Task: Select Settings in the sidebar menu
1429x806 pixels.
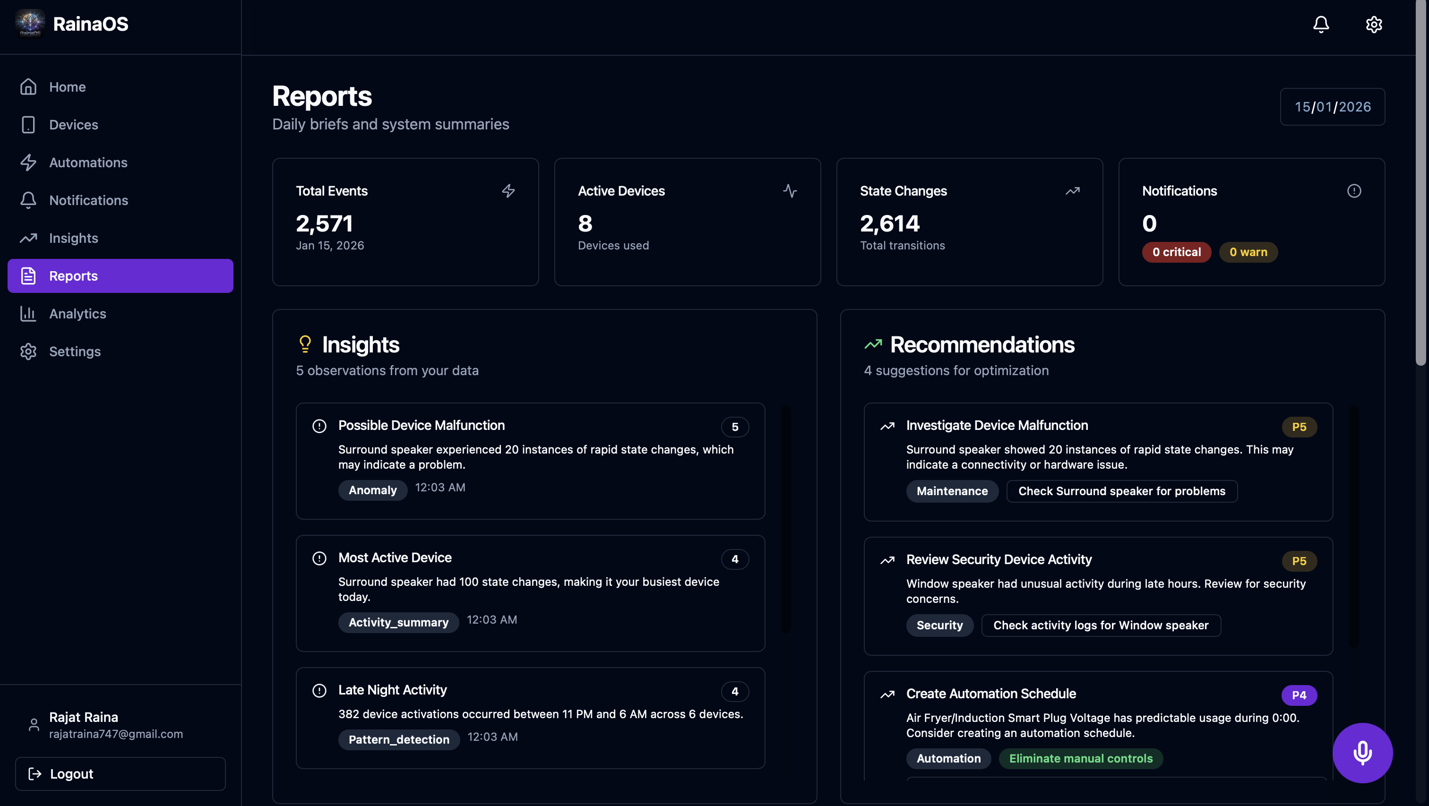Action: pos(75,351)
